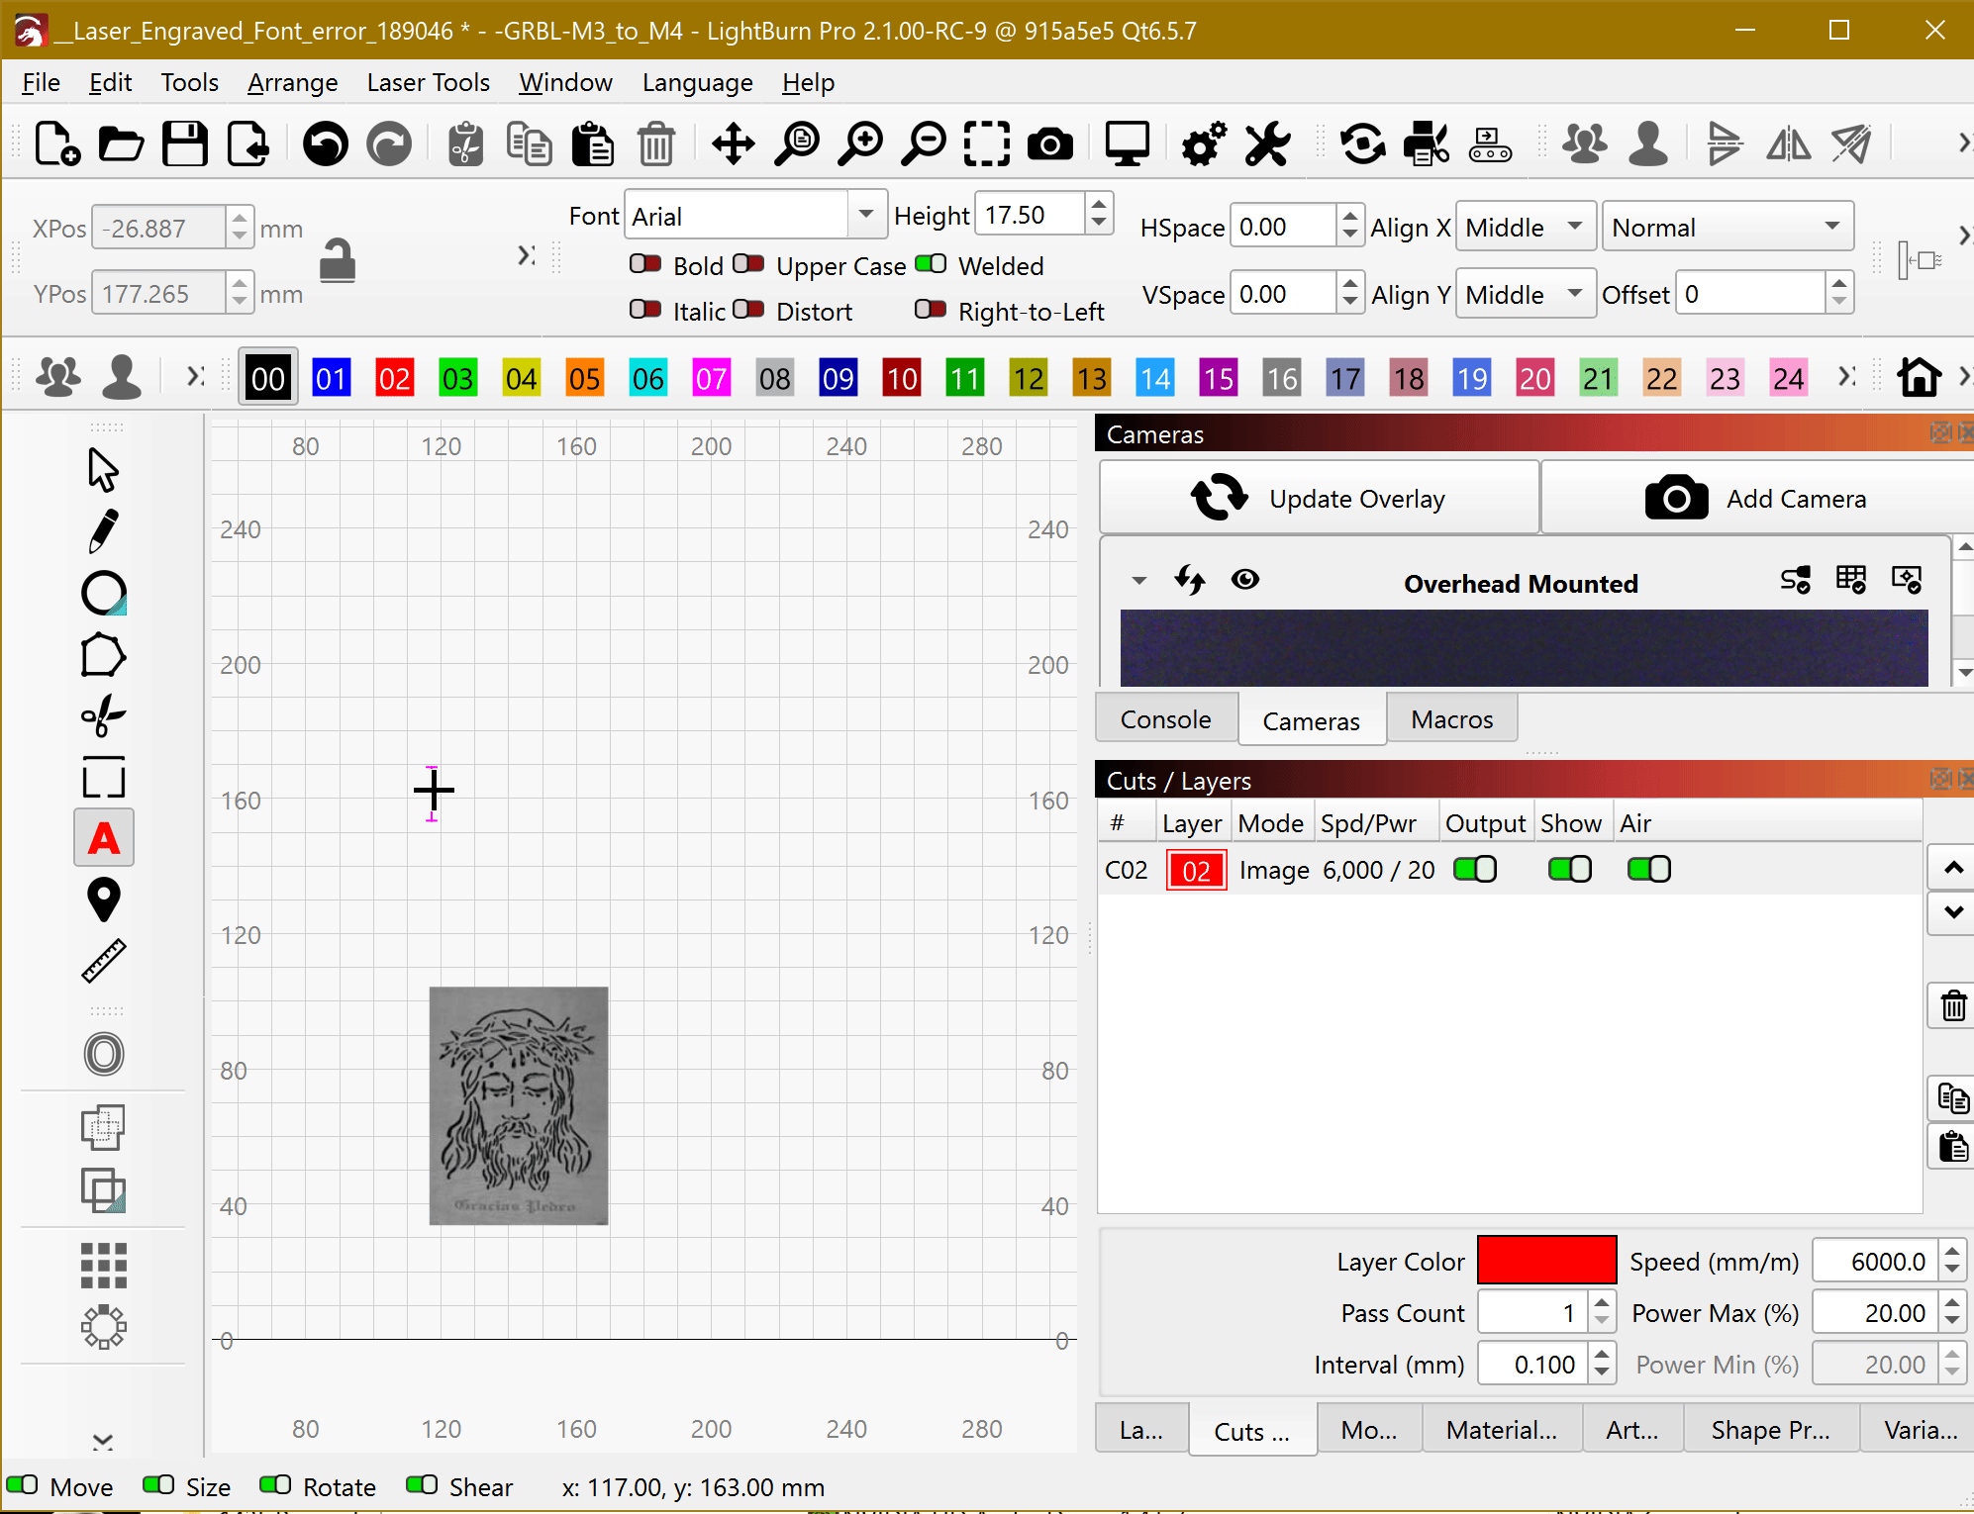The width and height of the screenshot is (1974, 1514).
Task: Select the Draw Lines pencil tool
Action: 103,531
